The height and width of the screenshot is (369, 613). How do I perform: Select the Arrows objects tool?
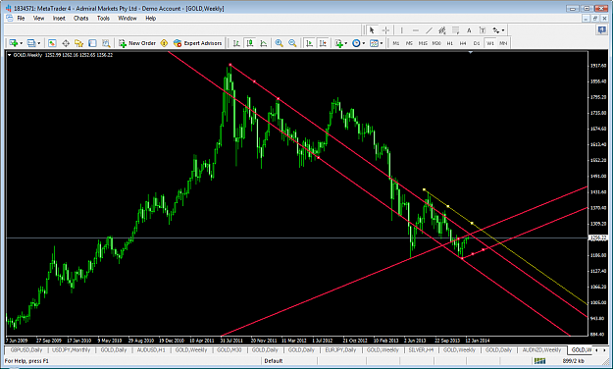coord(495,30)
